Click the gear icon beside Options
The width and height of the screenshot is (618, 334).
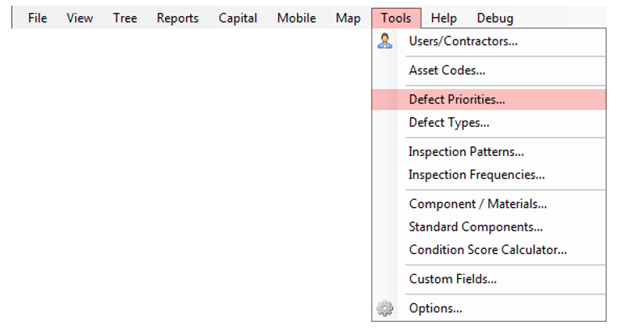point(385,308)
